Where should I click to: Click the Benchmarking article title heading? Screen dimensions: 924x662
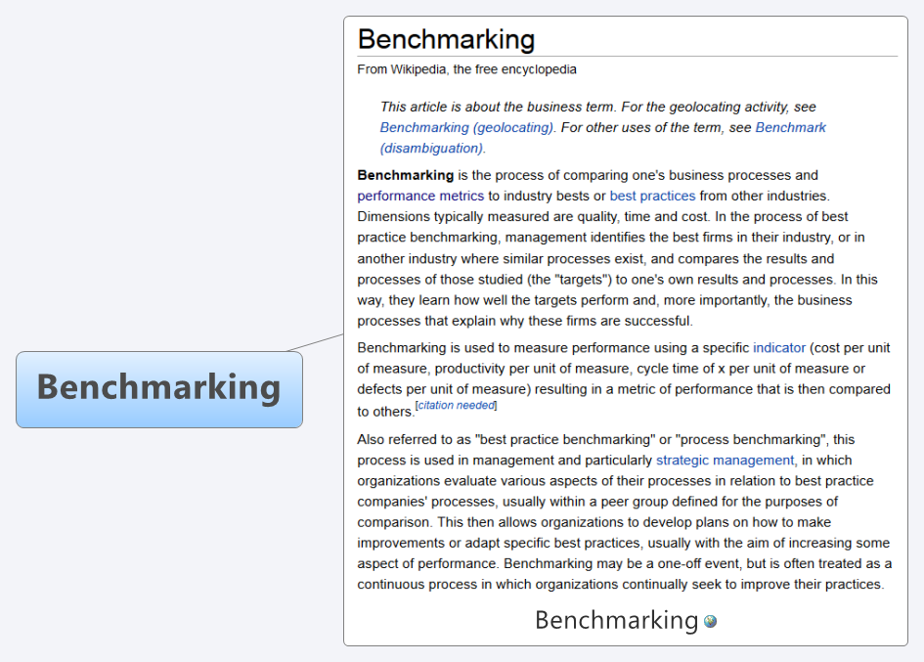click(446, 39)
